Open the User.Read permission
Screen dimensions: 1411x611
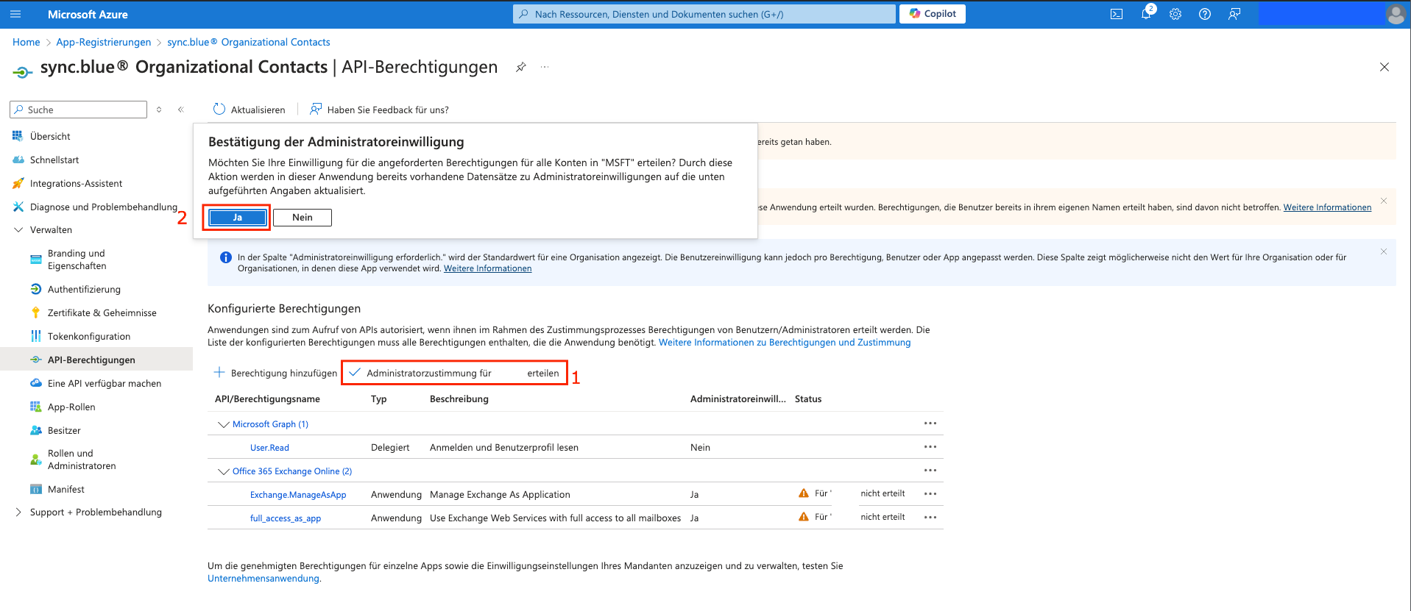[x=269, y=448]
